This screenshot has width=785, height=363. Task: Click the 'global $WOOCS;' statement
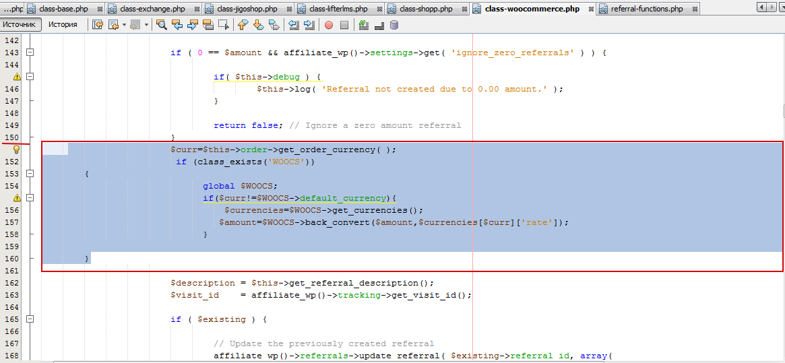[240, 186]
